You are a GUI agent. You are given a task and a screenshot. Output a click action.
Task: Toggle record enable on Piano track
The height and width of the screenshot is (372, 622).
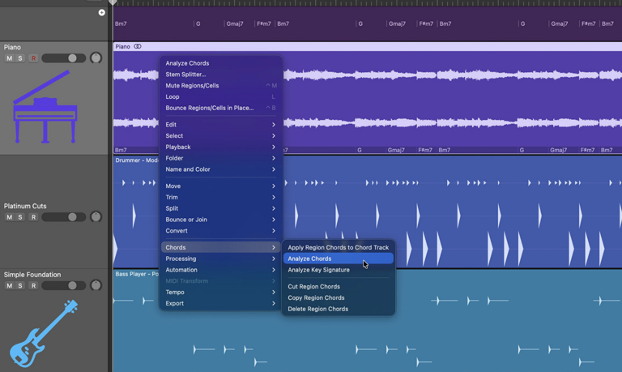pyautogui.click(x=33, y=58)
